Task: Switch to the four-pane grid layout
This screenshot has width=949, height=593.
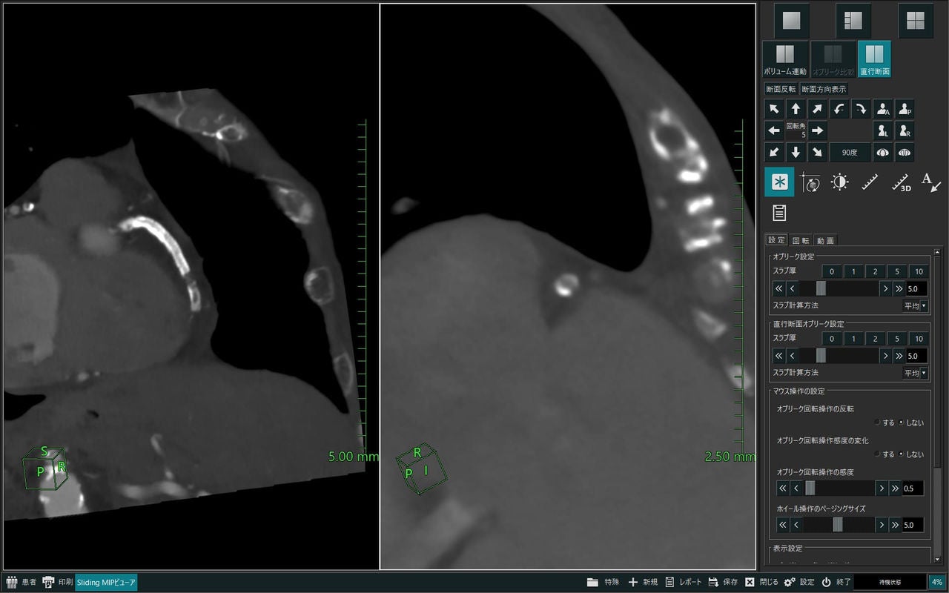Action: tap(916, 21)
